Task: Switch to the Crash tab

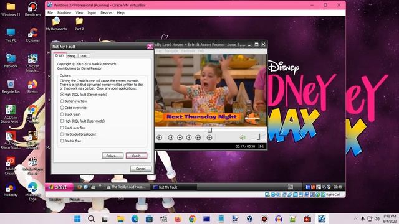Action: pyautogui.click(x=59, y=55)
